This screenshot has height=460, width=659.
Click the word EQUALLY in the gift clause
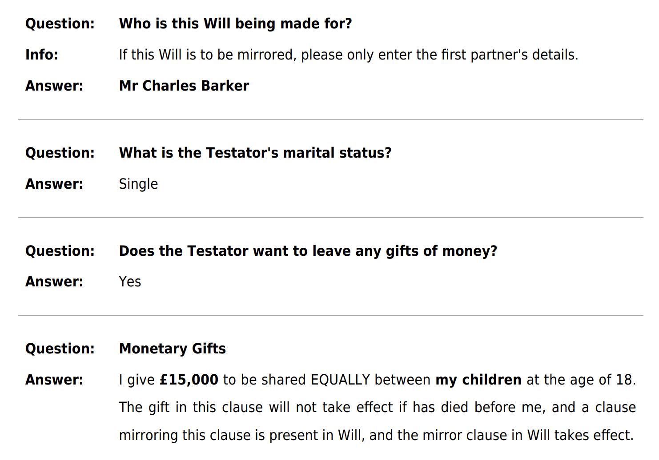341,380
